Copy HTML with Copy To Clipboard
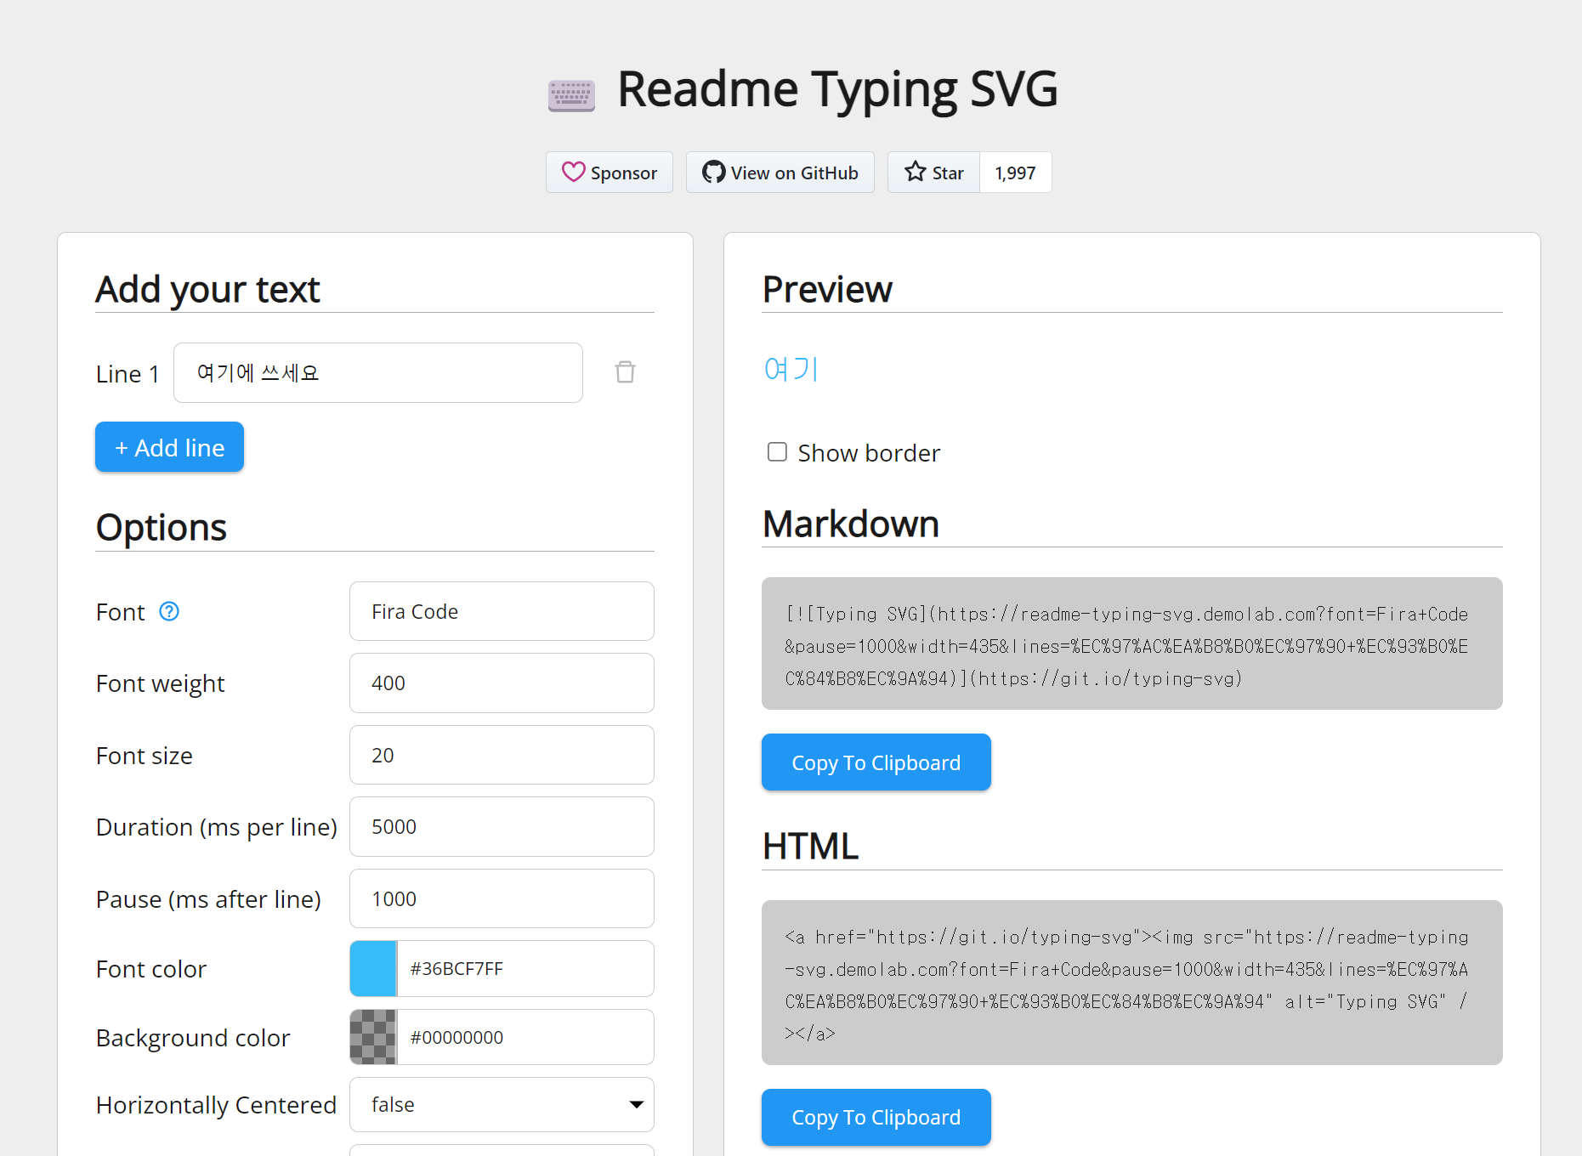The image size is (1582, 1156). point(876,1117)
